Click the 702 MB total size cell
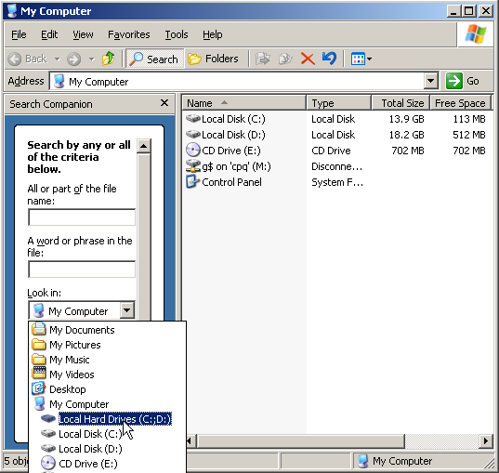 tap(408, 151)
